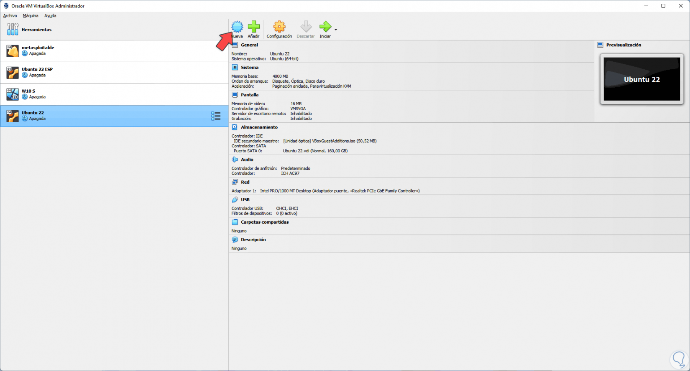690x371 pixels.
Task: Open Ubuntu 22 machine tools list menu
Action: pos(216,116)
